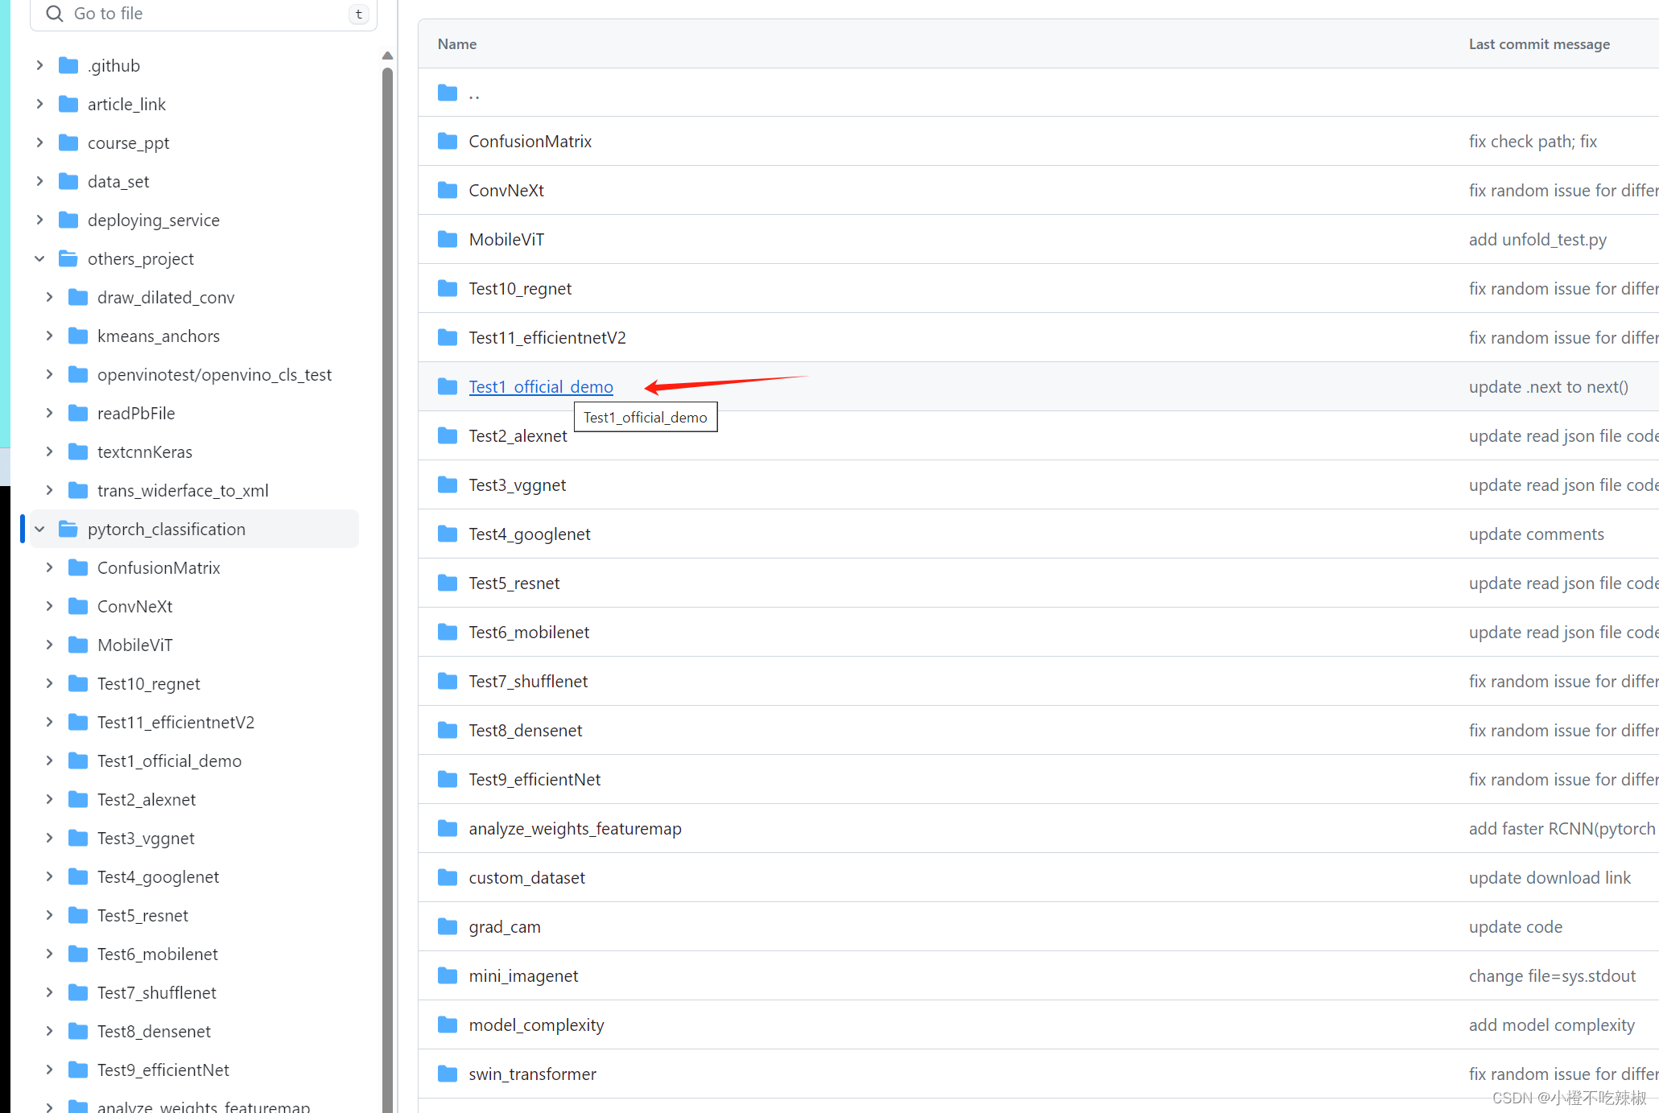This screenshot has height=1113, width=1659.
Task: Expand deploying_service in the file tree
Action: tap(39, 220)
